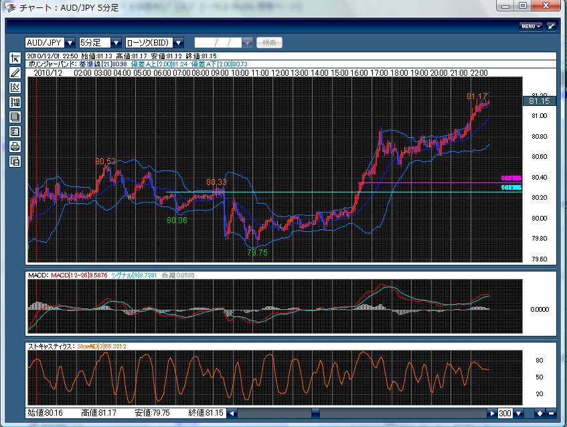Click the 10:00 time axis label
This screenshot has height=427, width=567.
[x=240, y=73]
